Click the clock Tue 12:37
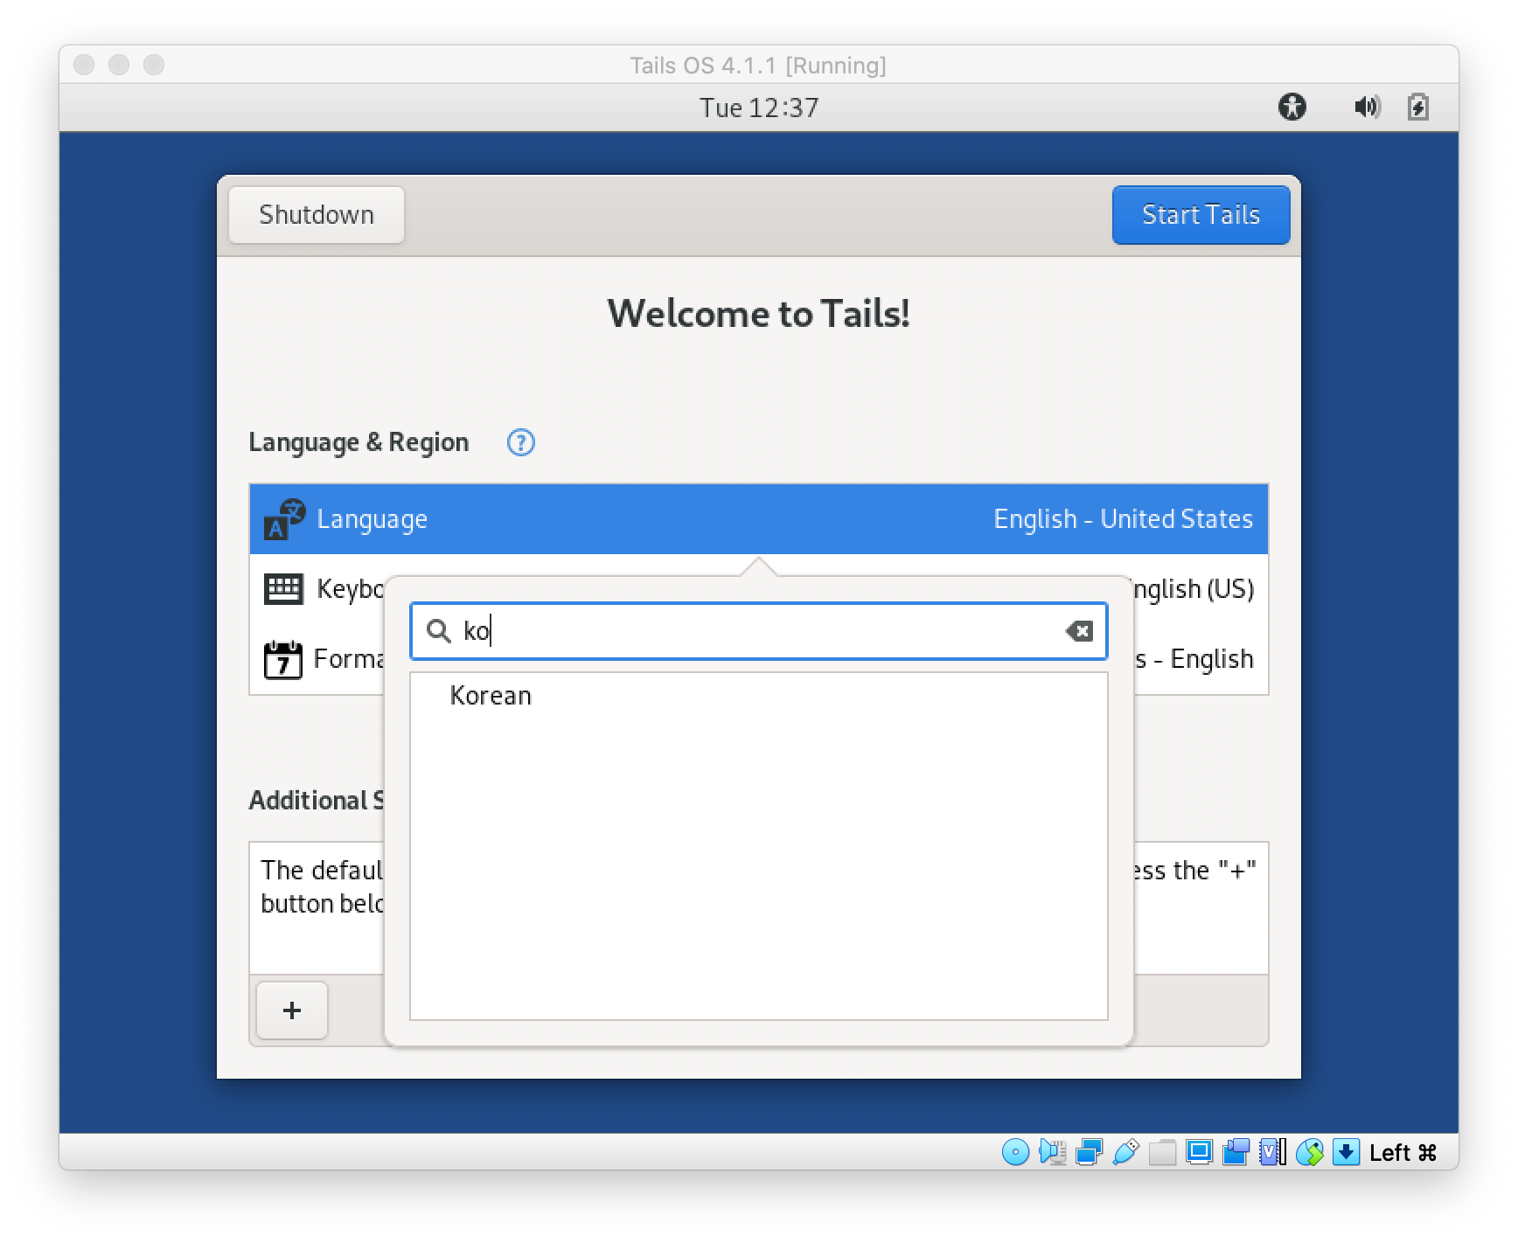 coord(758,108)
